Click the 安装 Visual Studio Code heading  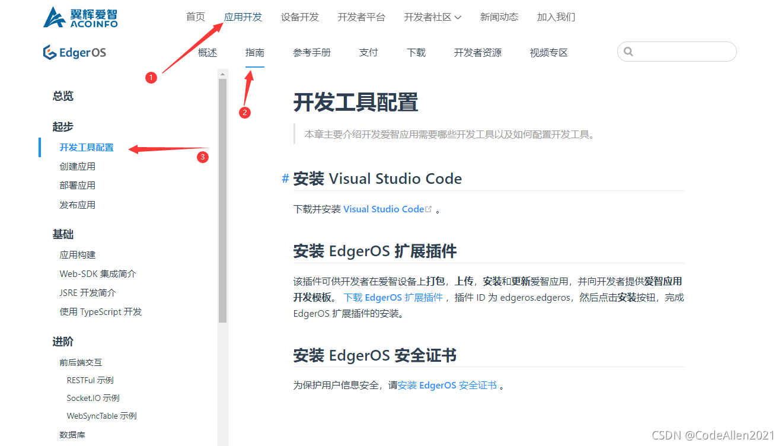[x=378, y=179]
